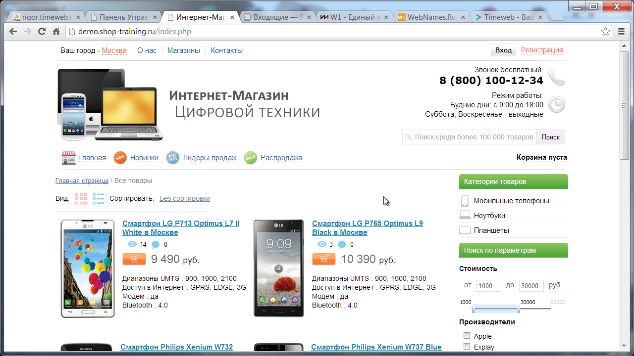
Task: Click the minimum price field 1000
Action: [x=489, y=286]
